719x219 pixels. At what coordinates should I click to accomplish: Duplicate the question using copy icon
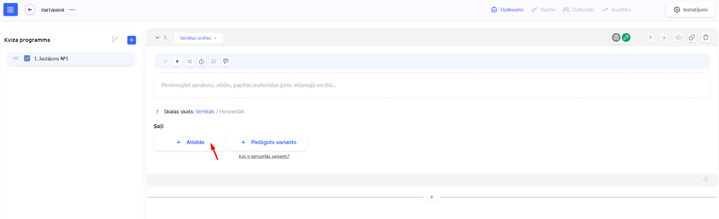(692, 38)
